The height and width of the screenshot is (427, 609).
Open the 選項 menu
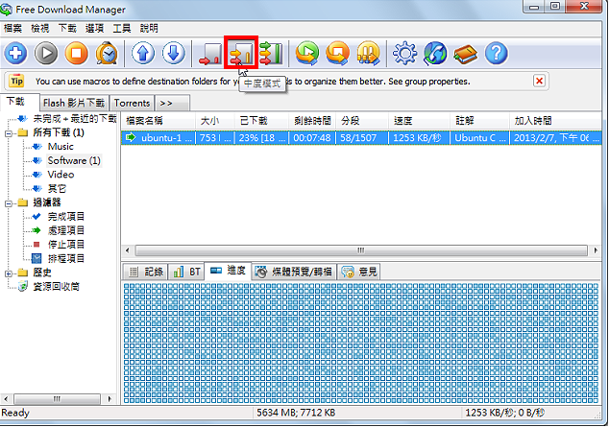coord(95,28)
